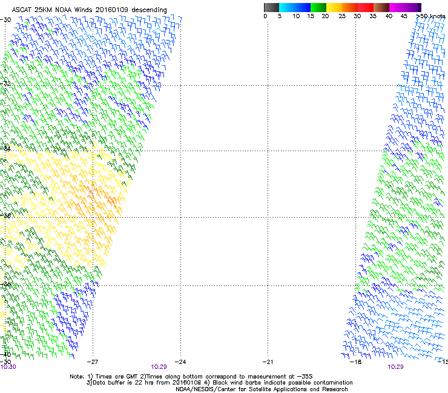Click the legend value '25'
The image size is (448, 393).
[x=342, y=16]
